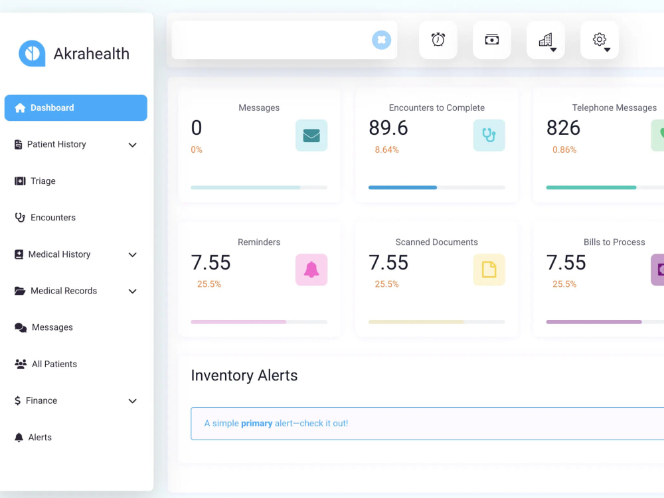
Task: Click the Patient History clipboard icon
Action: 18,144
